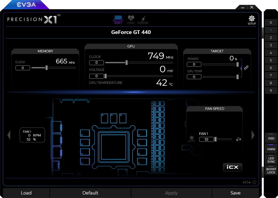Open the SETUP gear settings

252,20
